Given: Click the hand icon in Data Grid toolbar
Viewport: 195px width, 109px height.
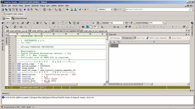Looking at the screenshot, I should click(x=154, y=42).
